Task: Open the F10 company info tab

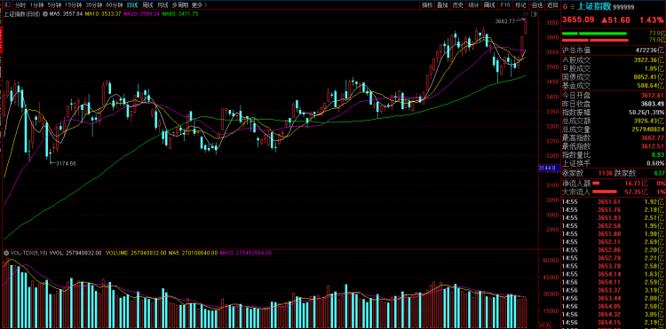Action: (x=505, y=5)
